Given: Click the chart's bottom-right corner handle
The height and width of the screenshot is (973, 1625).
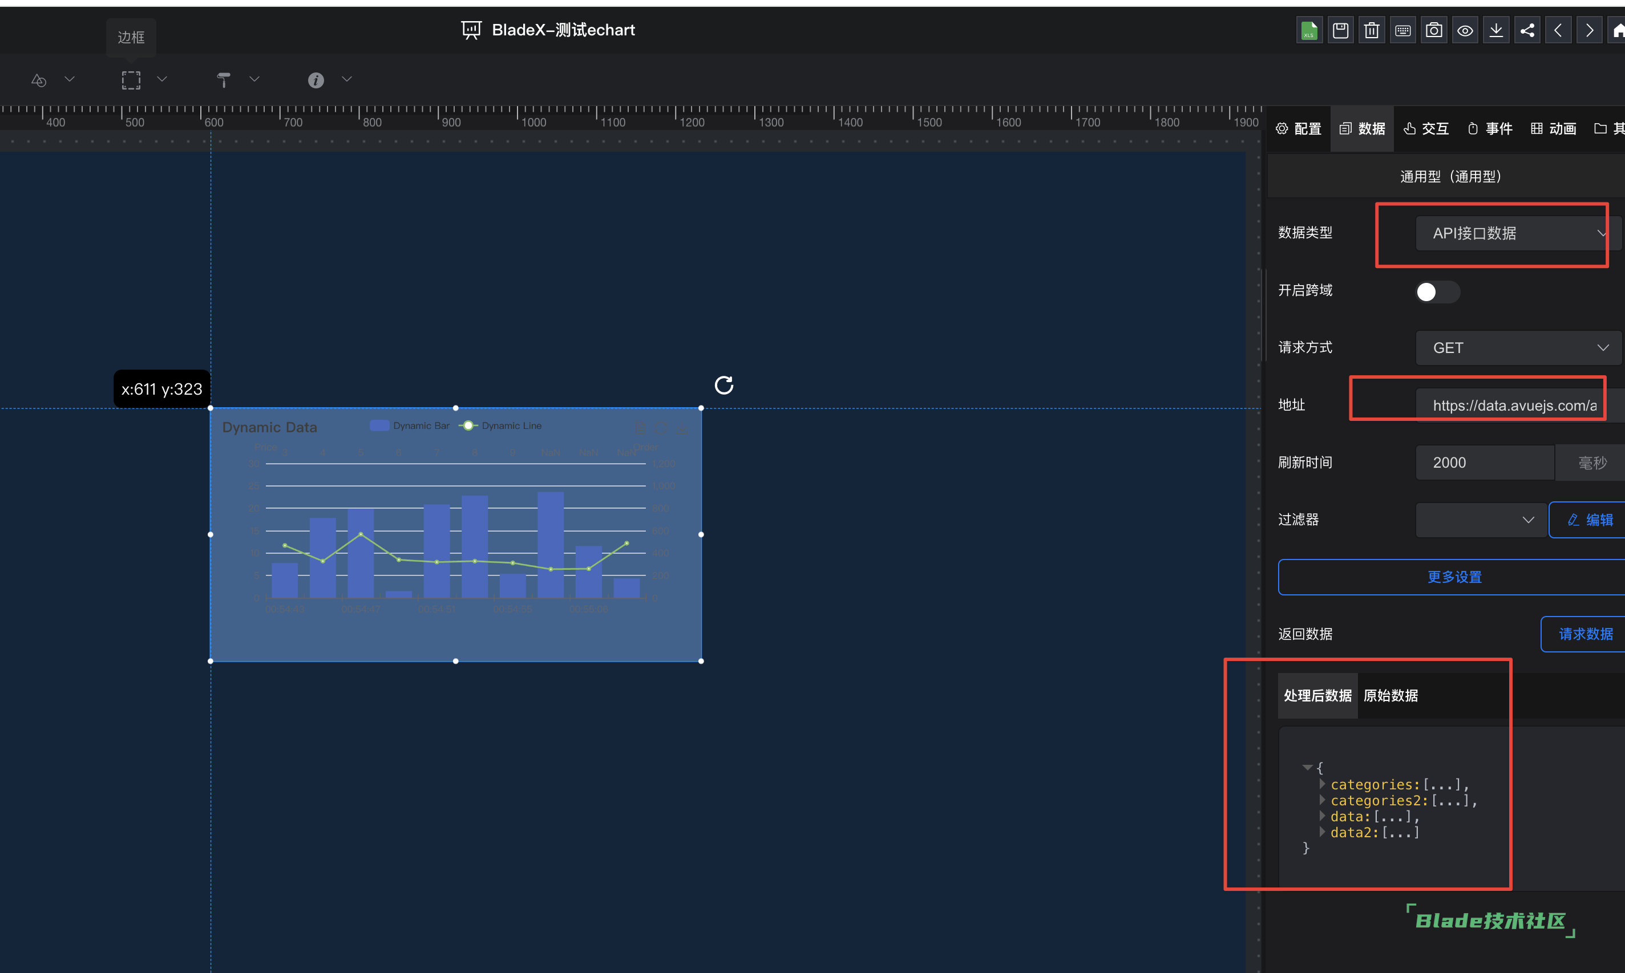Looking at the screenshot, I should [701, 661].
